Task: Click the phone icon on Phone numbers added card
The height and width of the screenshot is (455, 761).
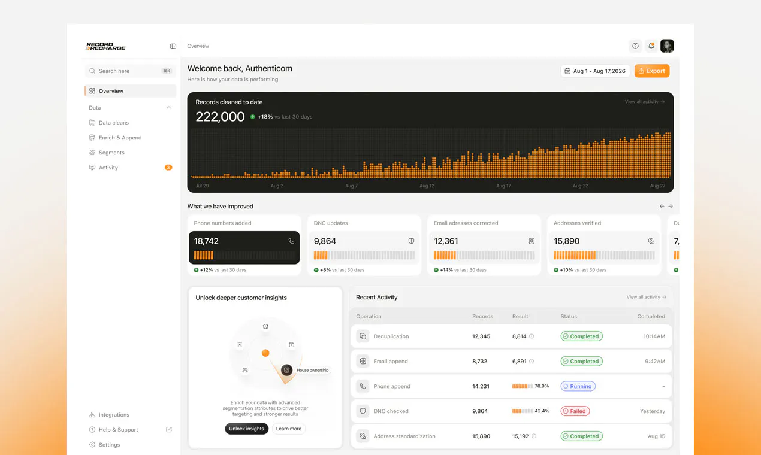Action: coord(291,241)
